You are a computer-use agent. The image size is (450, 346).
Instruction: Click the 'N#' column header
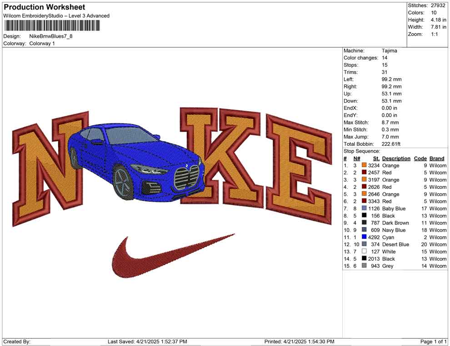(x=357, y=158)
